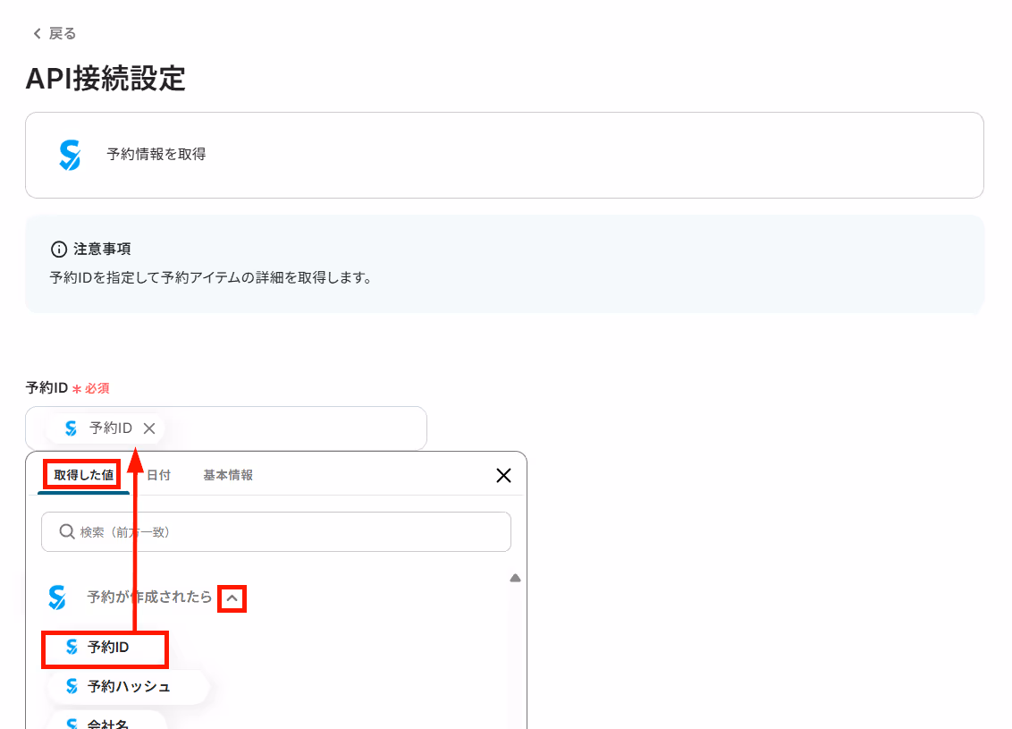Click the magnifier search icon
The width and height of the screenshot is (1012, 729).
point(66,532)
